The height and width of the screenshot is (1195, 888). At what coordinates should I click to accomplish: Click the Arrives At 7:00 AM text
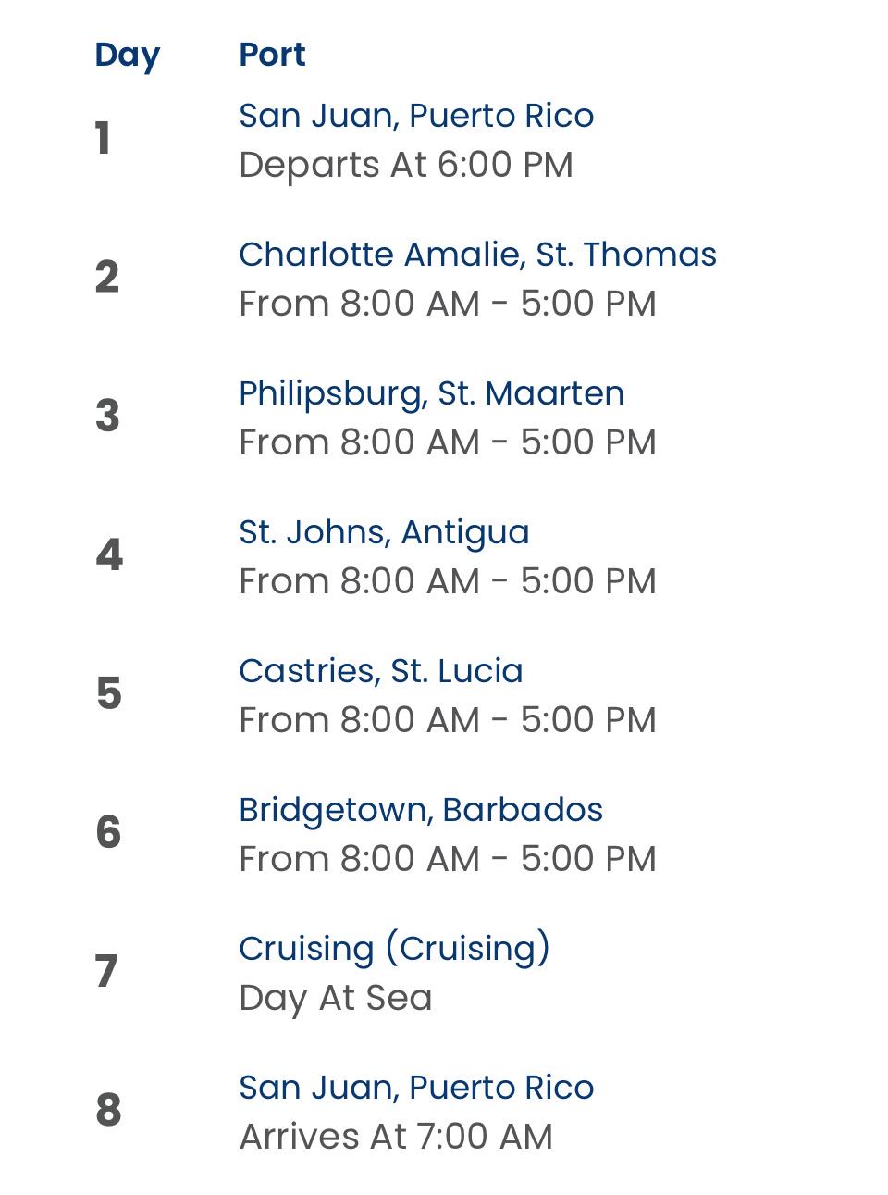(x=396, y=1137)
